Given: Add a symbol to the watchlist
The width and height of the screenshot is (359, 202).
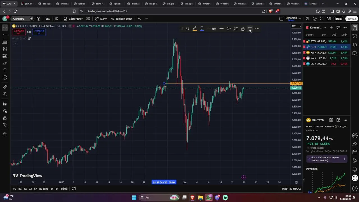Looking at the screenshot, I should pyautogui.click(x=331, y=27).
